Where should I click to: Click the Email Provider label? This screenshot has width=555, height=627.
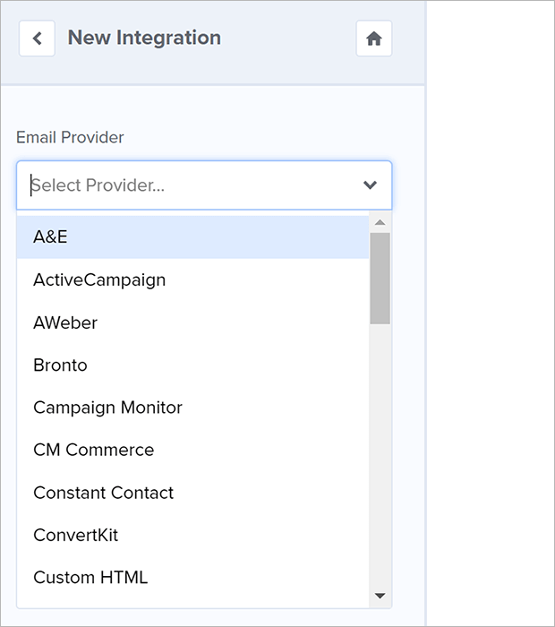click(70, 137)
